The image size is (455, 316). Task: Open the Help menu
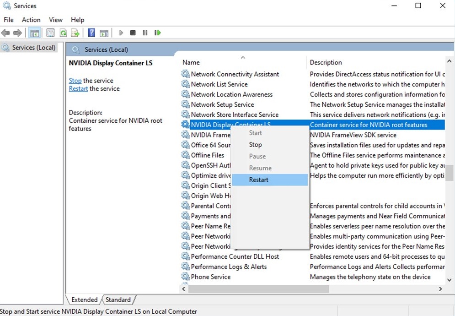[x=77, y=20]
